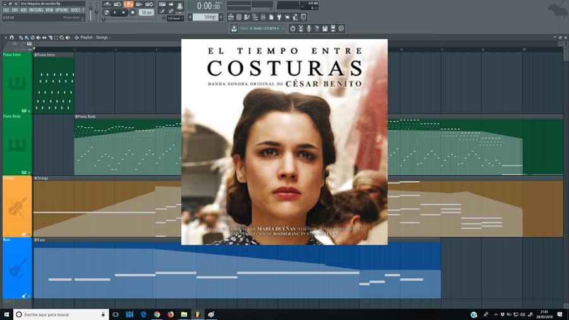Select the playlist mute tool

pyautogui.click(x=38, y=38)
